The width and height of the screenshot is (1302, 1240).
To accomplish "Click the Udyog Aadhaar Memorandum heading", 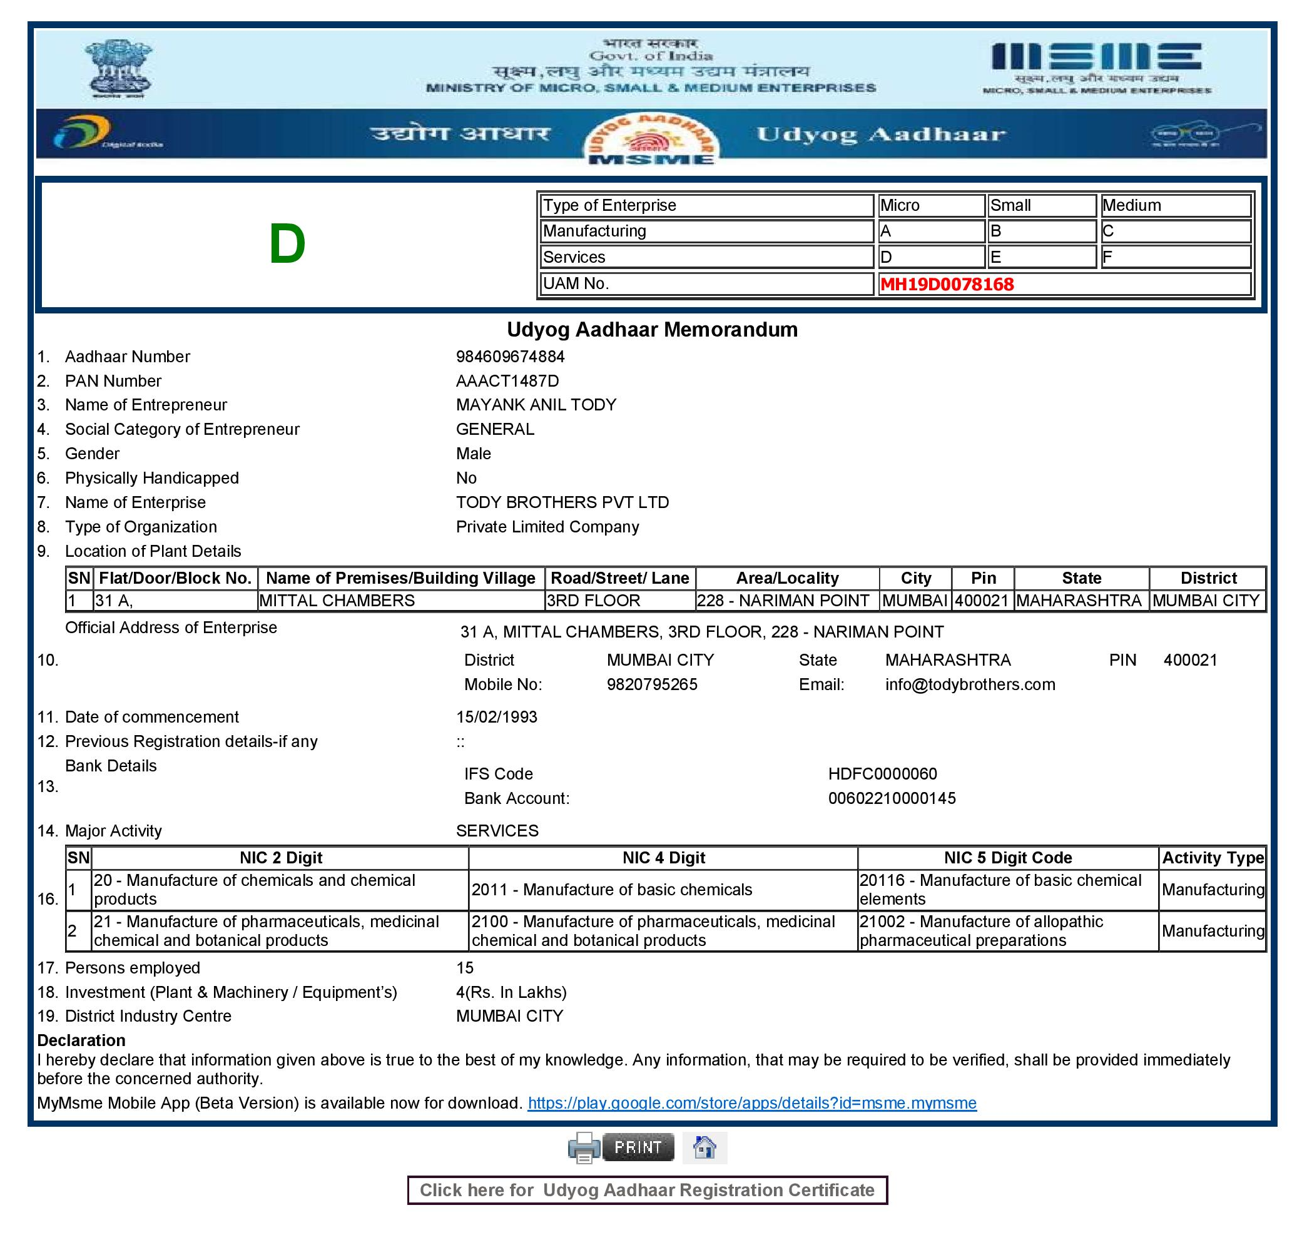I will pyautogui.click(x=652, y=329).
